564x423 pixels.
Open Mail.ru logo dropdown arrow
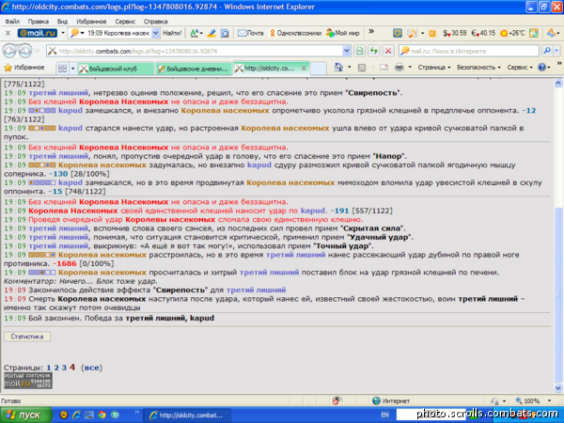click(x=63, y=33)
